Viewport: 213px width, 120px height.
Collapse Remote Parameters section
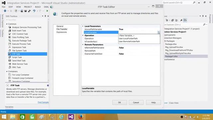[x=83, y=45]
